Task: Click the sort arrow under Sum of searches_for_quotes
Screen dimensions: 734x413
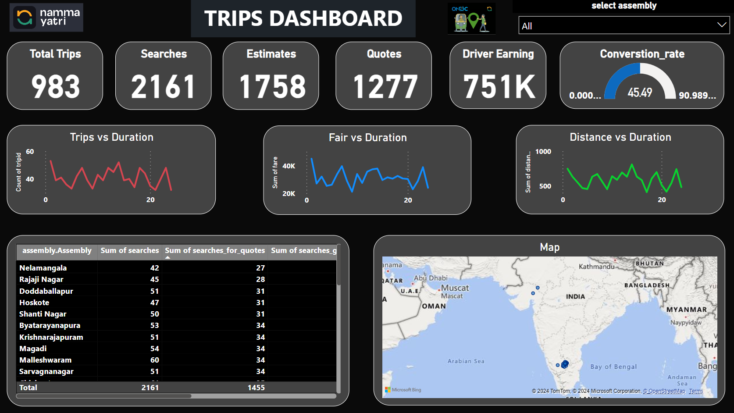Action: coord(167,257)
